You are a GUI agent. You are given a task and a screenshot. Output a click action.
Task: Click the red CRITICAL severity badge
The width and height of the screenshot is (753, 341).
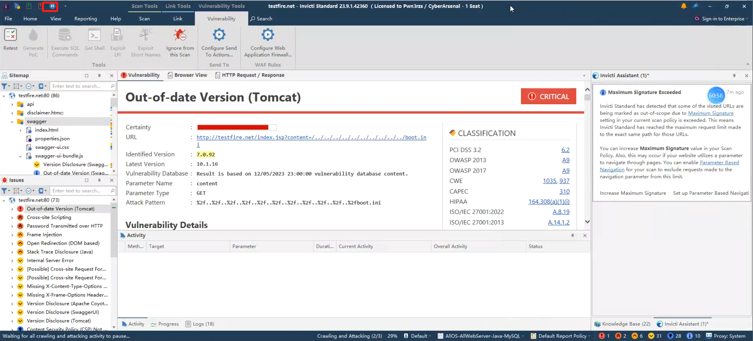pos(548,96)
